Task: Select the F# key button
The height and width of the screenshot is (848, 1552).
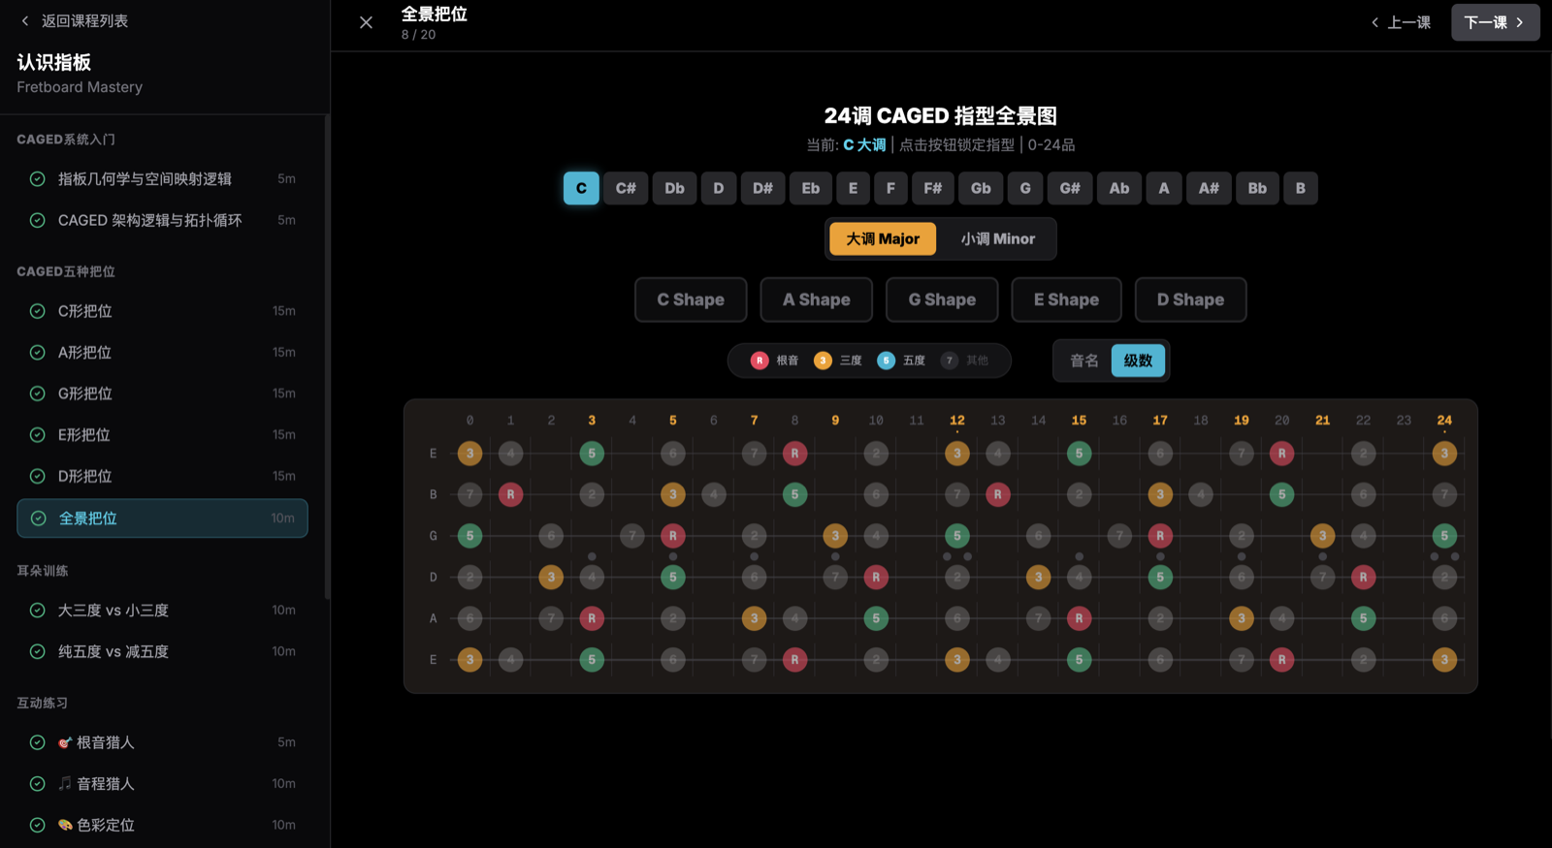Action: click(x=932, y=188)
